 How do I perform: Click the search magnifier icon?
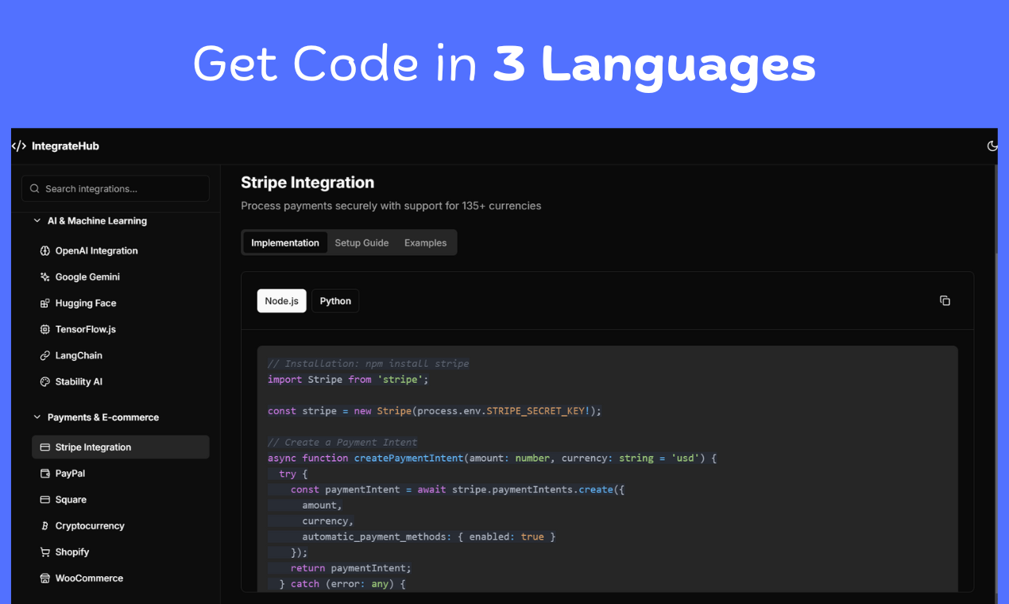tap(35, 189)
